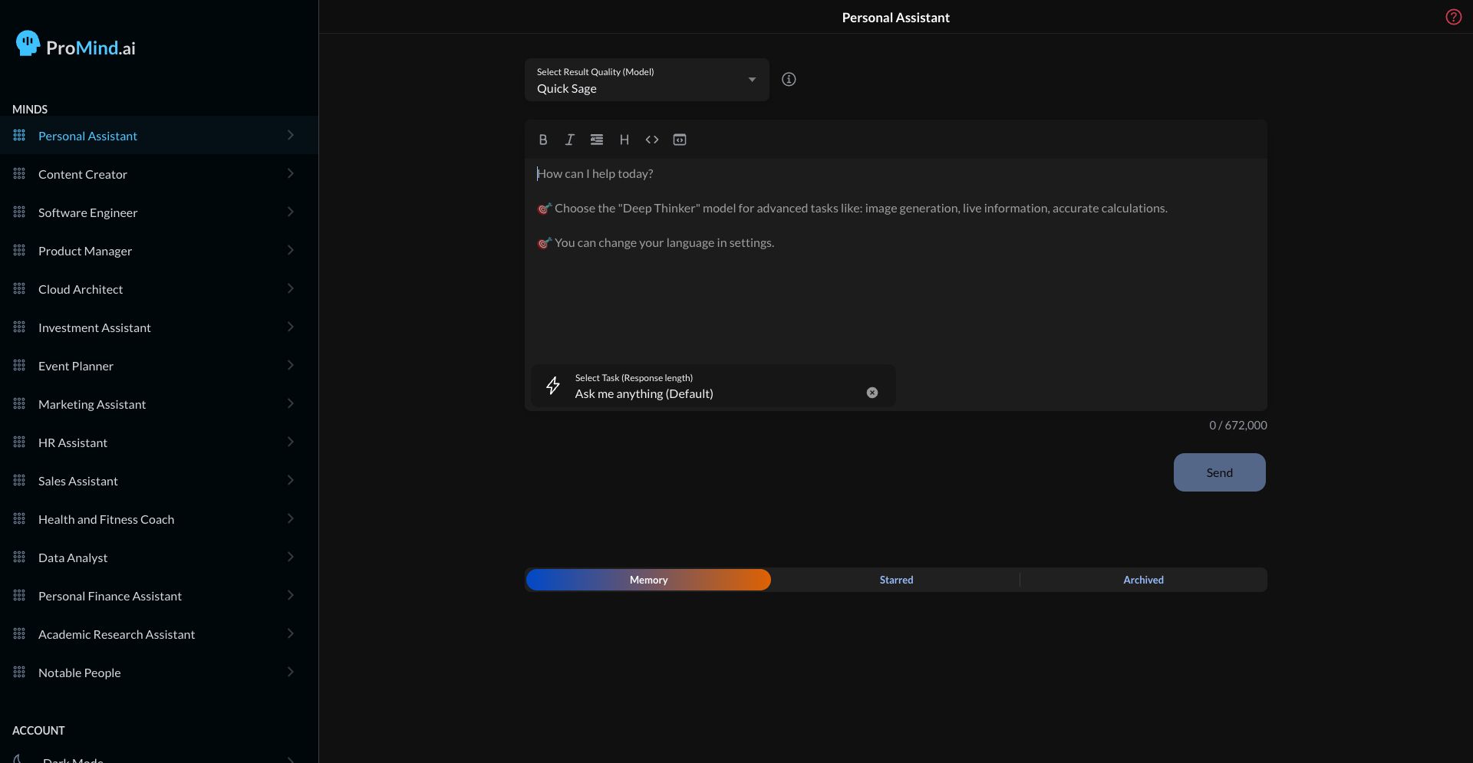Open model info circle icon
Screen dimensions: 1473x763
[788, 80]
